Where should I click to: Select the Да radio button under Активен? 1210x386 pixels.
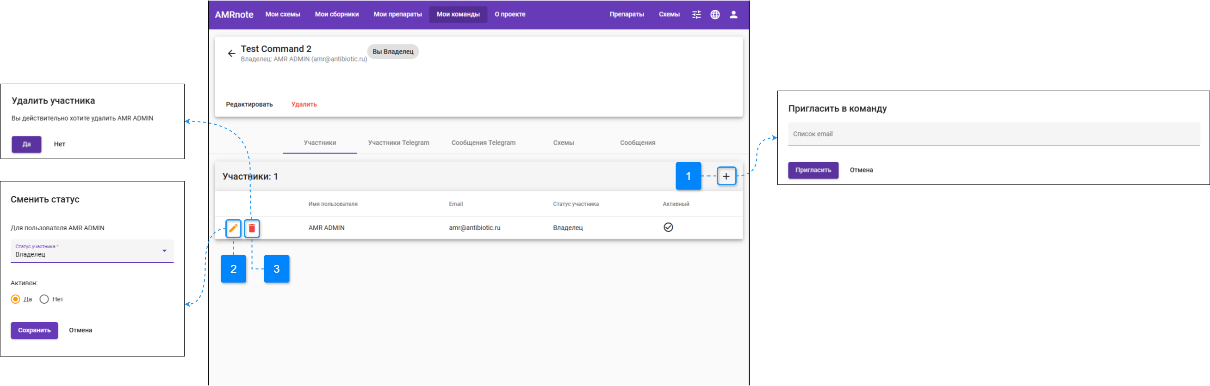click(x=15, y=299)
